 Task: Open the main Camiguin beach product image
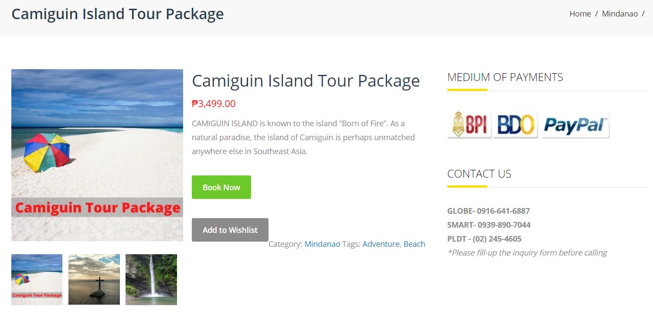[x=97, y=155]
